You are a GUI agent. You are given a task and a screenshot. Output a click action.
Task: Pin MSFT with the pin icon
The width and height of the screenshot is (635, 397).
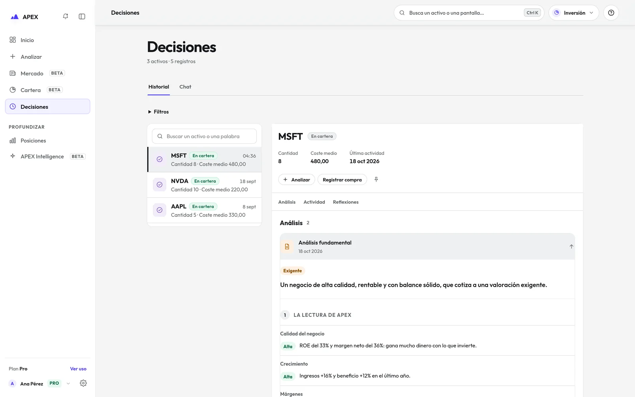pyautogui.click(x=376, y=179)
